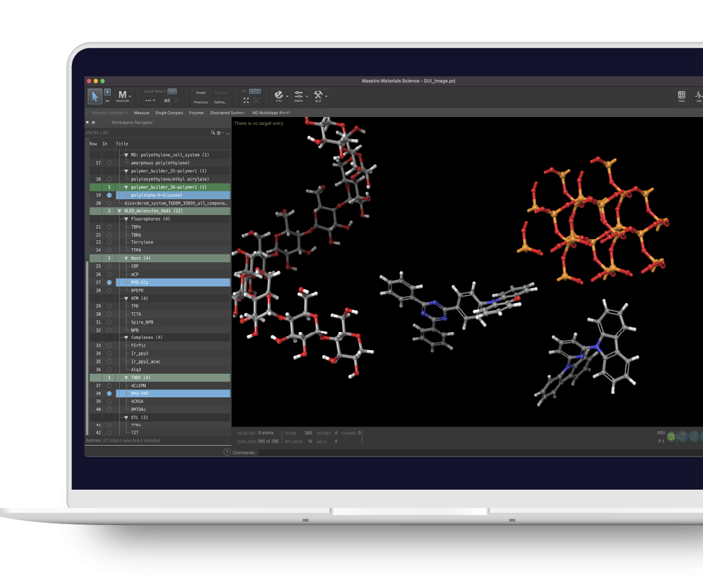Click the entry list search magnifier icon
The image size is (703, 587).
coord(213,133)
